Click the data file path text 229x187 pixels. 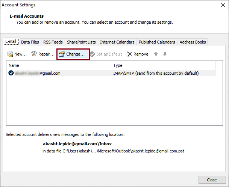click(x=113, y=151)
